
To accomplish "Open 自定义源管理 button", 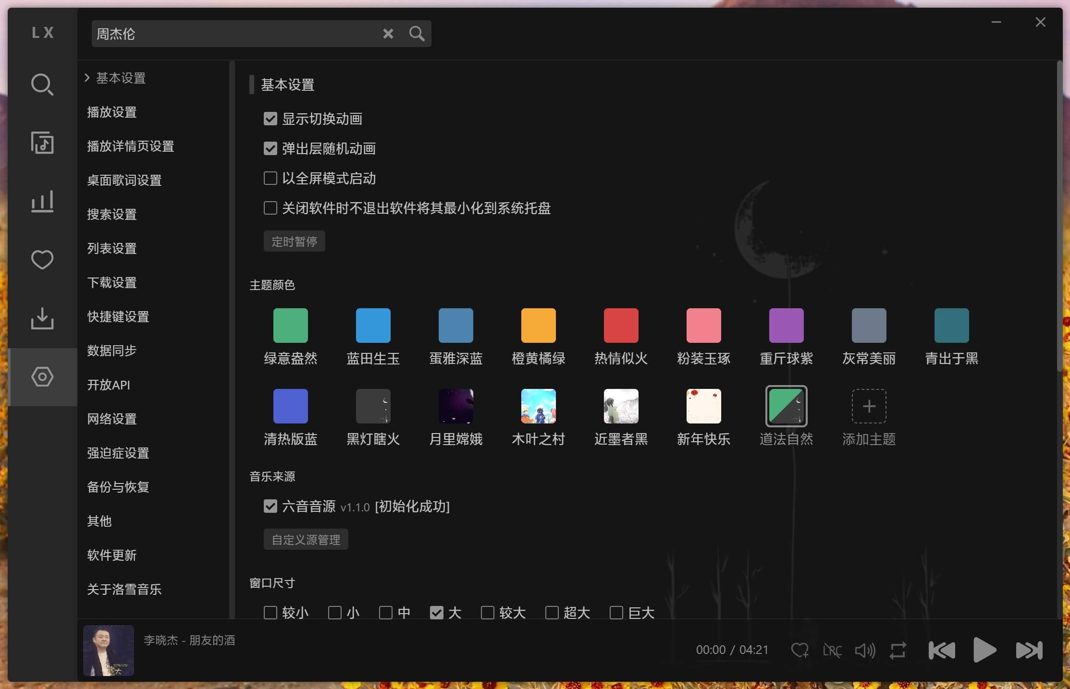I will tap(306, 539).
